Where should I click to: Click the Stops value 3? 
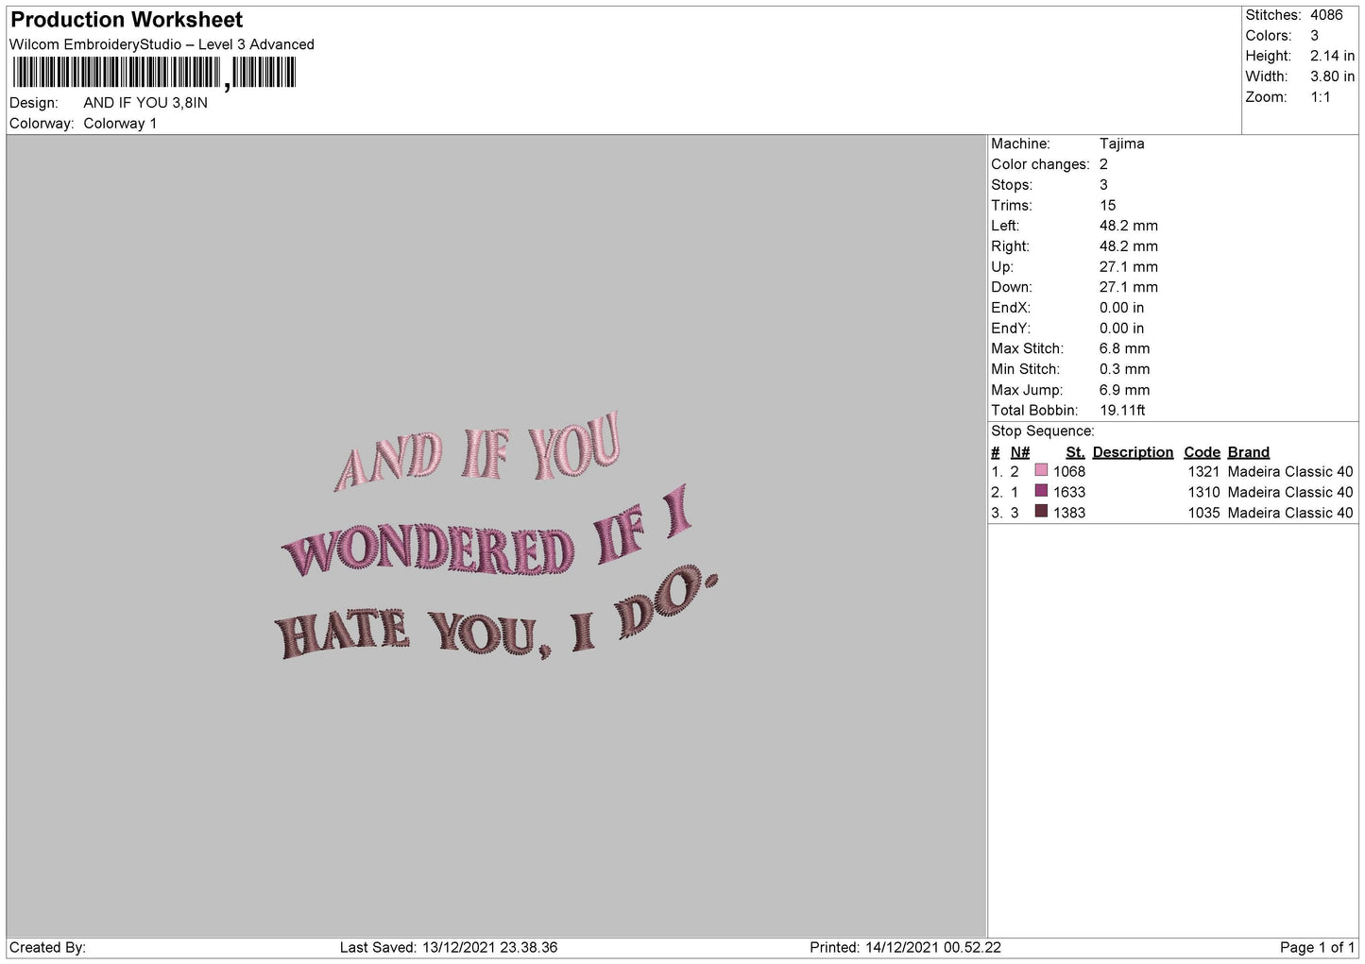coord(1103,185)
